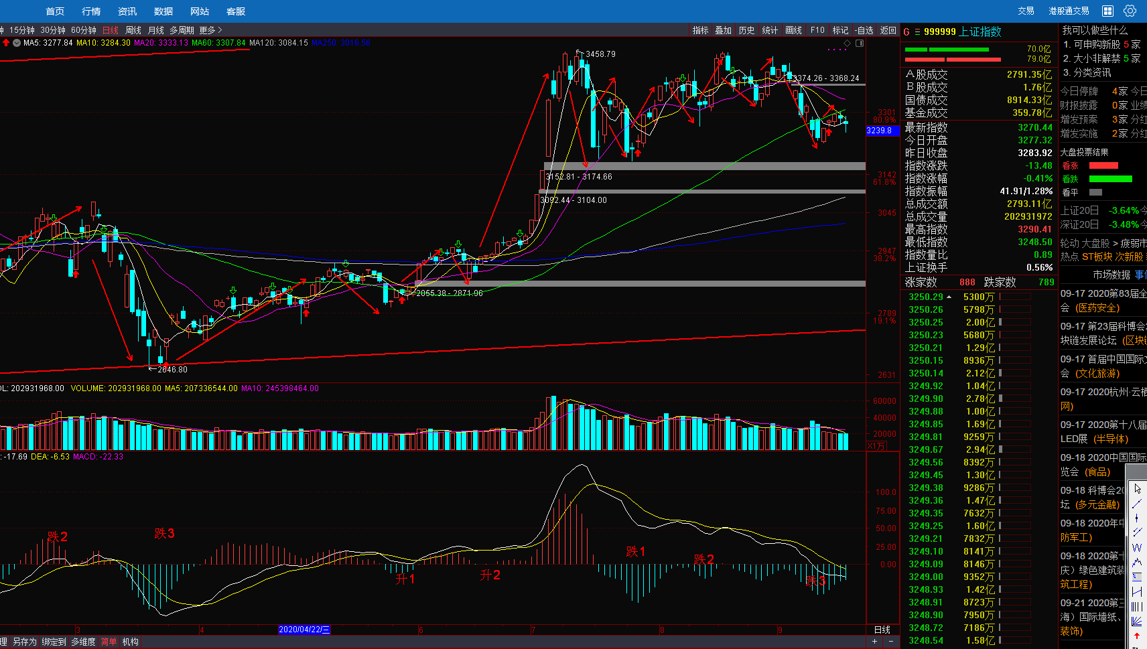Screen dimensions: 1147x649
Task: Select the periodic vertical lines tool
Action: (x=1137, y=606)
